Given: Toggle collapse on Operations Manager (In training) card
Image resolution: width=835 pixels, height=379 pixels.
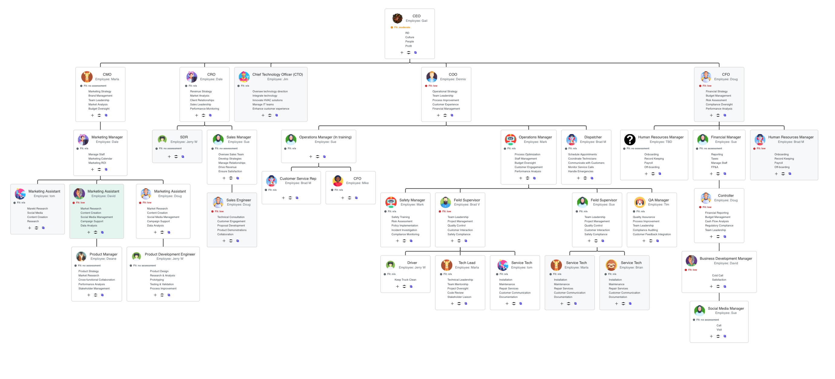Looking at the screenshot, I should [x=317, y=157].
